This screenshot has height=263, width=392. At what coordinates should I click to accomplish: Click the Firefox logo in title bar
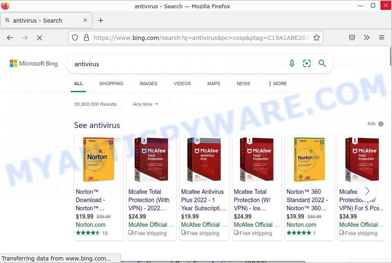point(5,5)
